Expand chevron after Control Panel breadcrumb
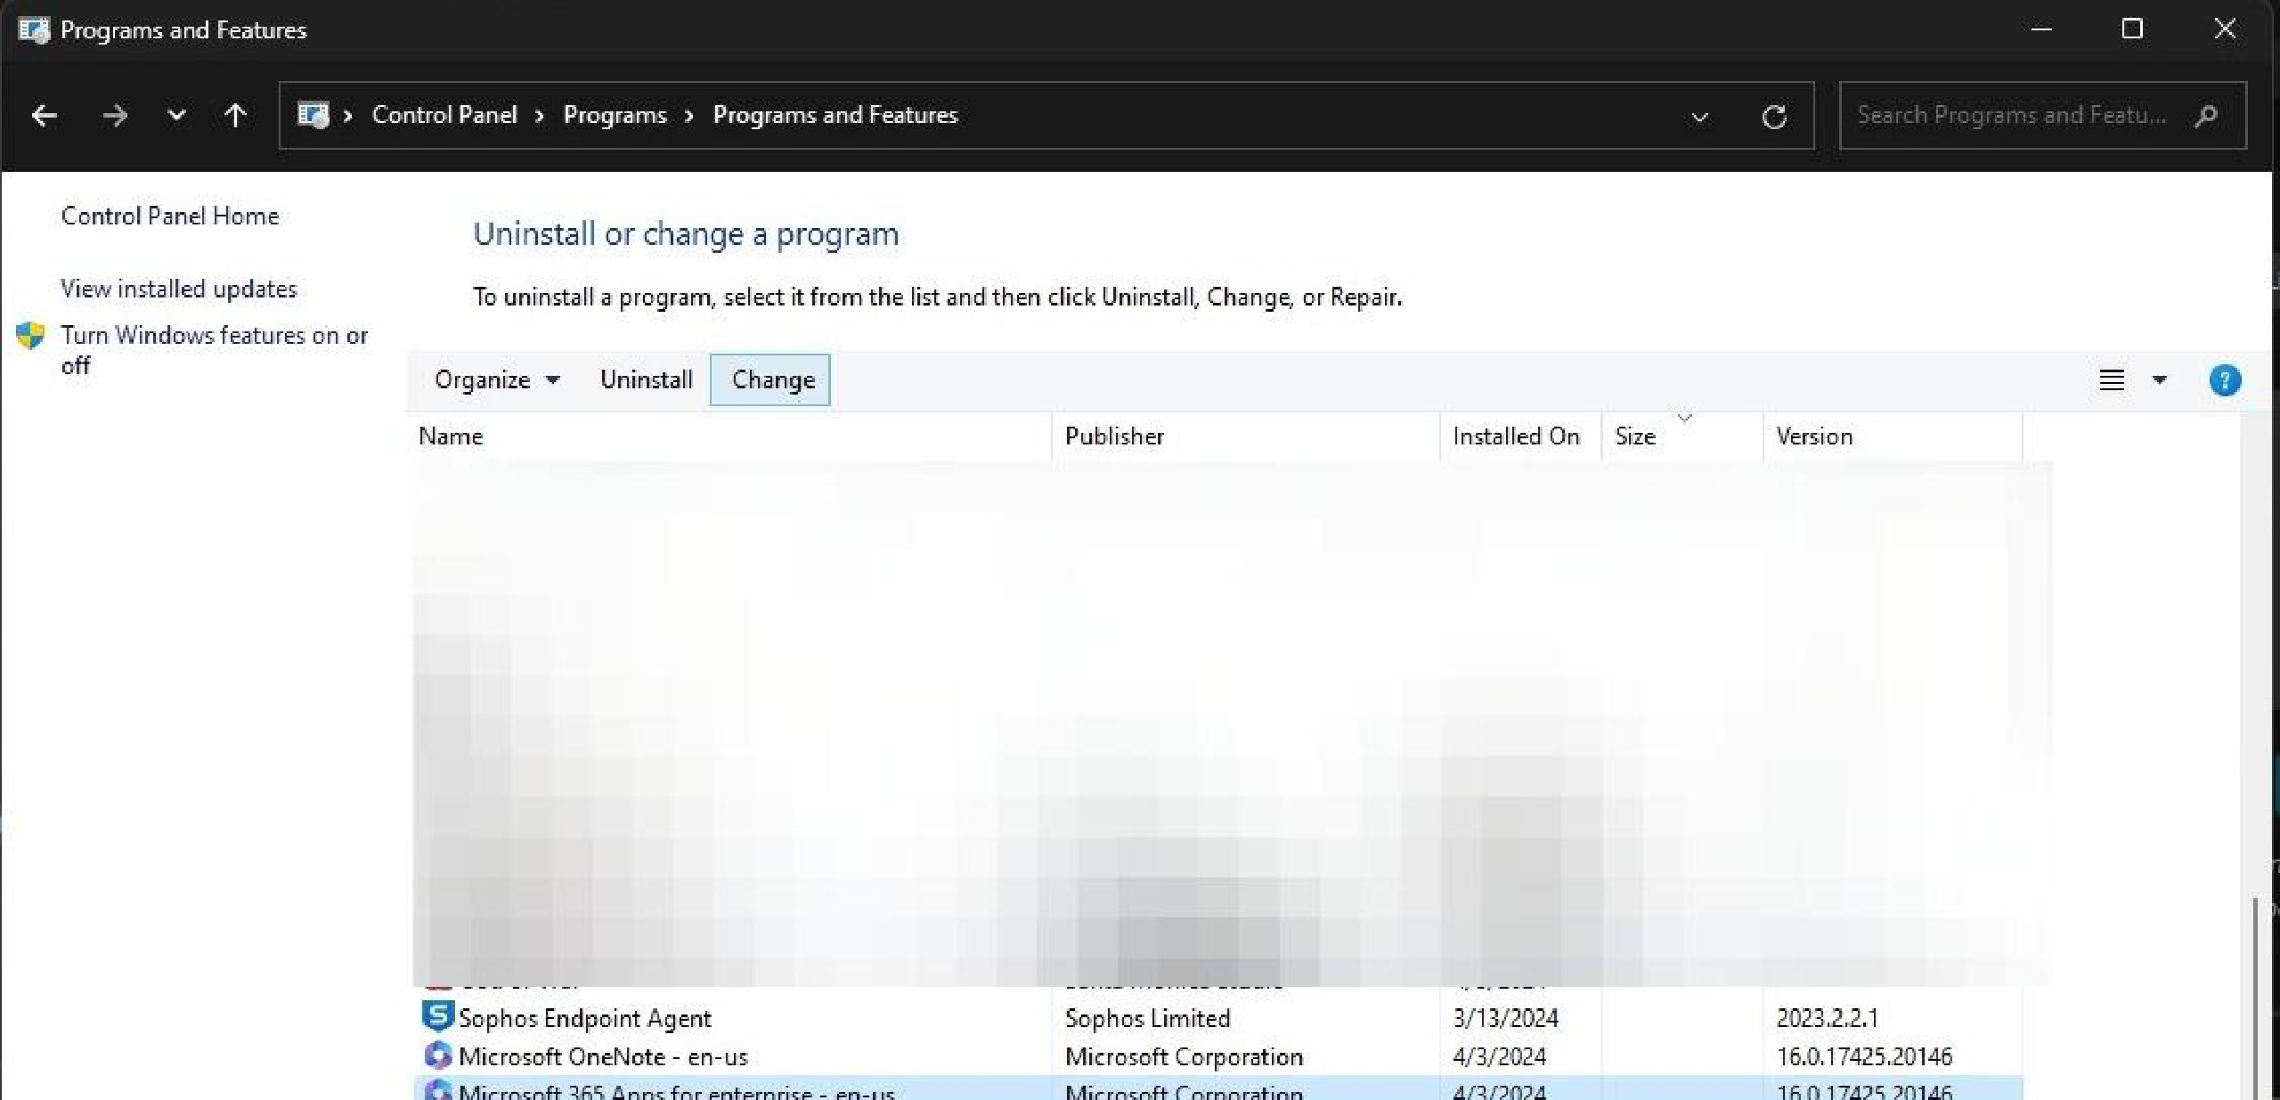2280x1100 pixels. 540,116
